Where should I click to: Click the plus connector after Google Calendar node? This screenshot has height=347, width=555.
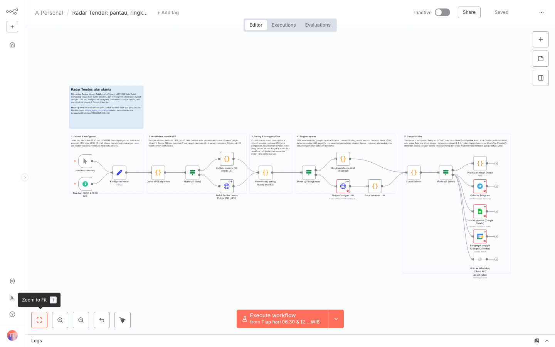click(x=496, y=236)
